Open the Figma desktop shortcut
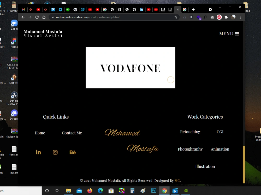Image resolution: width=261 pixels, height=195 pixels. pos(14,43)
